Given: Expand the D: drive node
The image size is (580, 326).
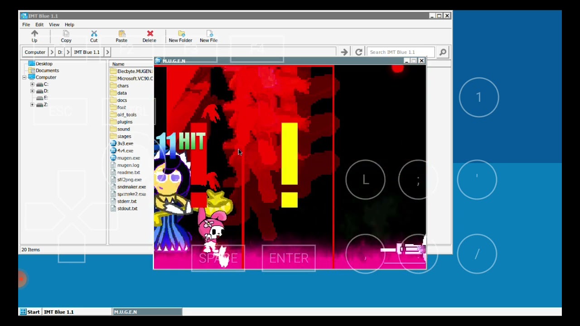Looking at the screenshot, I should pyautogui.click(x=32, y=91).
